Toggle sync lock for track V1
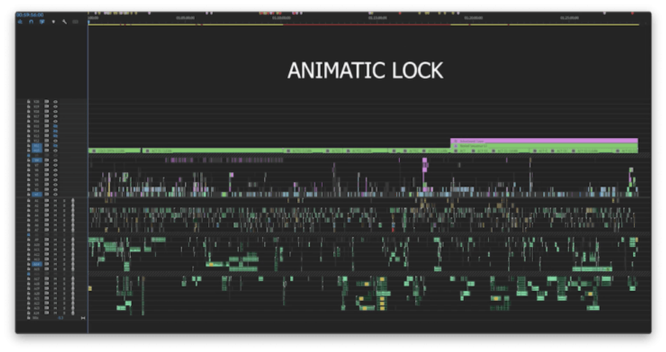 click(x=47, y=194)
